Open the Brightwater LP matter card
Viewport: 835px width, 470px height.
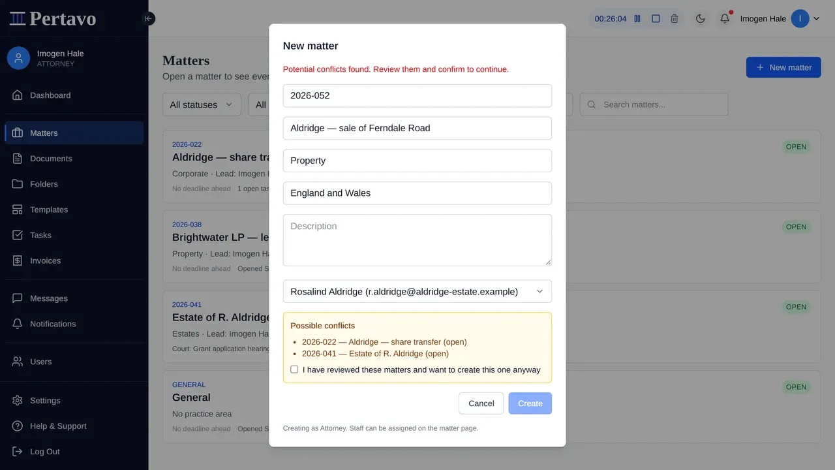point(492,246)
